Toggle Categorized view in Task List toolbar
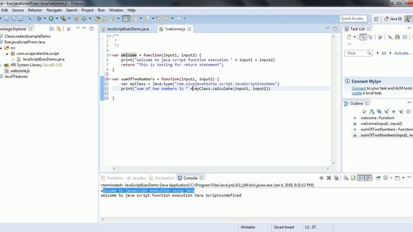Screen dimensions: 413x232 [x=363, y=37]
